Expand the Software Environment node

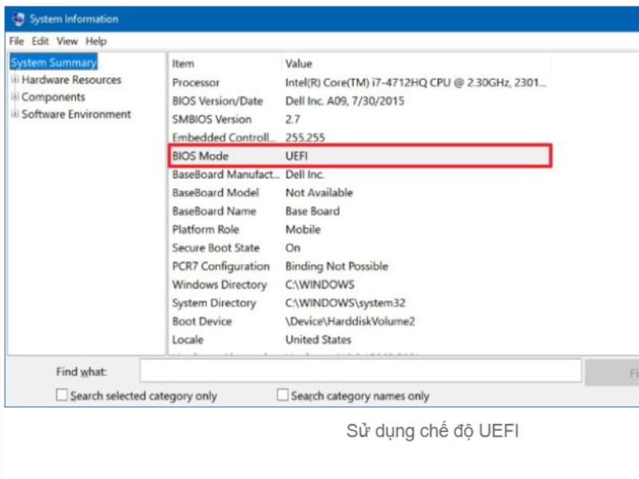pyautogui.click(x=14, y=113)
